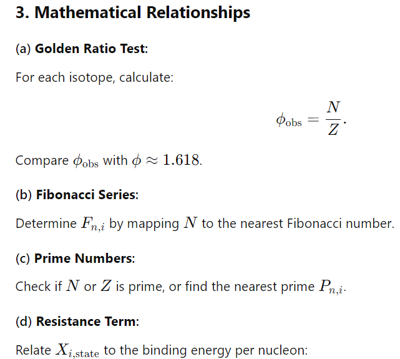Viewport: 400px width, 359px height.
Task: Click the value 1.618 in the comparison line
Action: coord(181,160)
